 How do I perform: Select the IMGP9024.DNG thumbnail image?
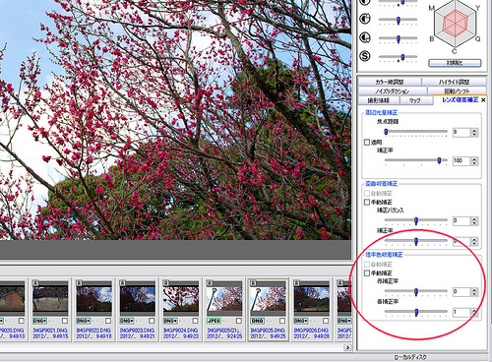[x=181, y=299]
